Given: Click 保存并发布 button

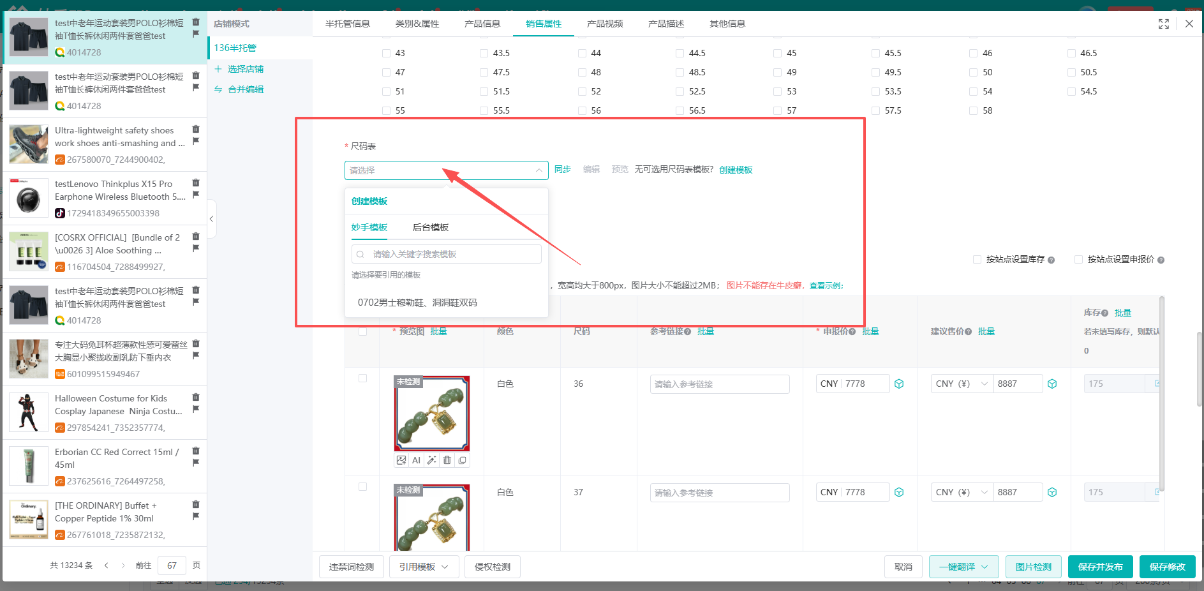Looking at the screenshot, I should pyautogui.click(x=1101, y=567).
